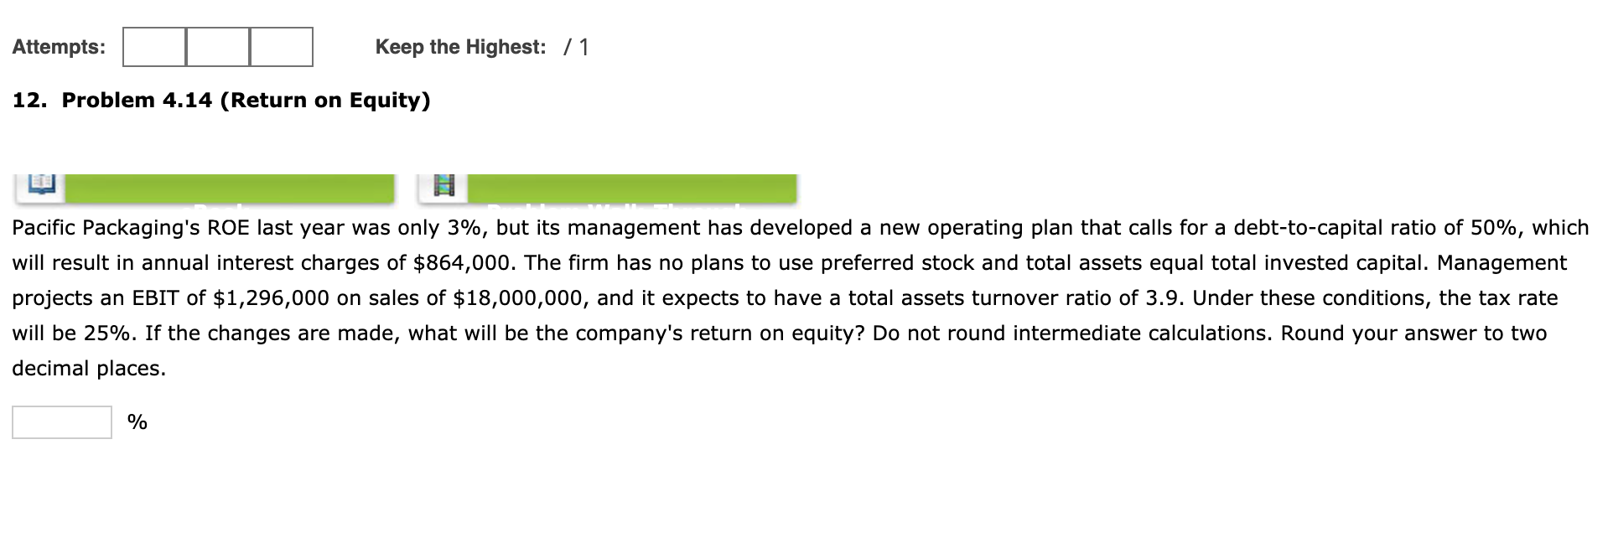Click inside the ROE answer input box
The image size is (1613, 543).
(x=61, y=423)
